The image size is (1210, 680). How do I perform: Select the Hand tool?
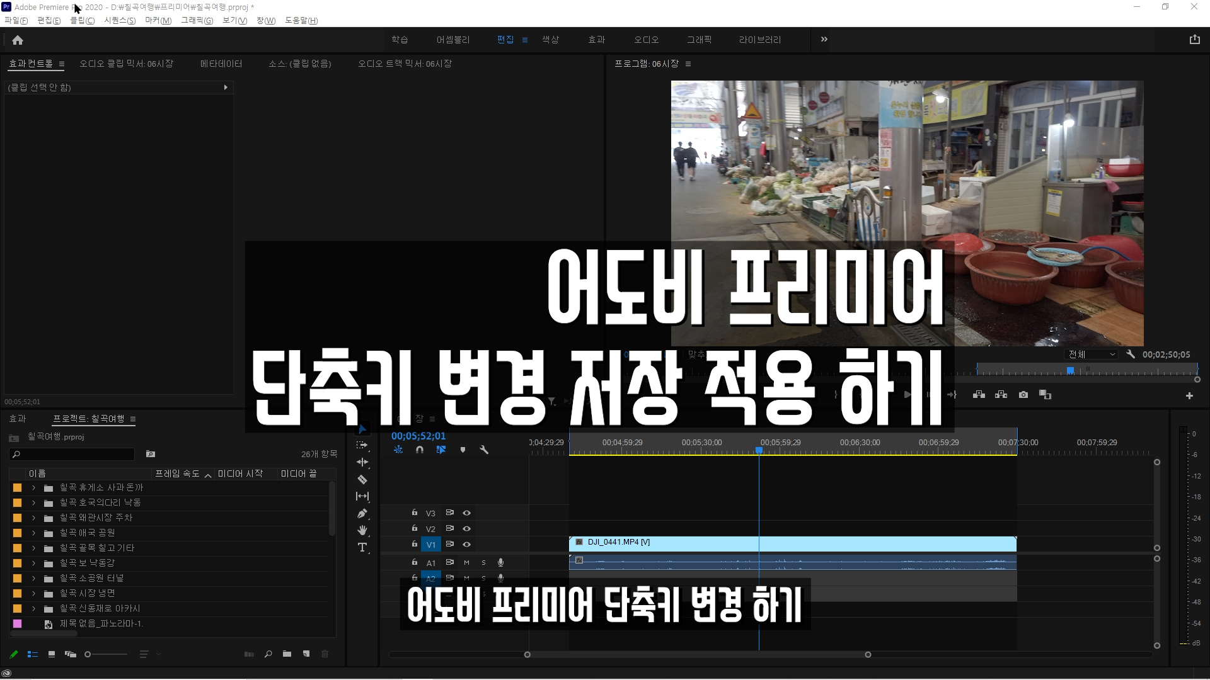tap(362, 531)
